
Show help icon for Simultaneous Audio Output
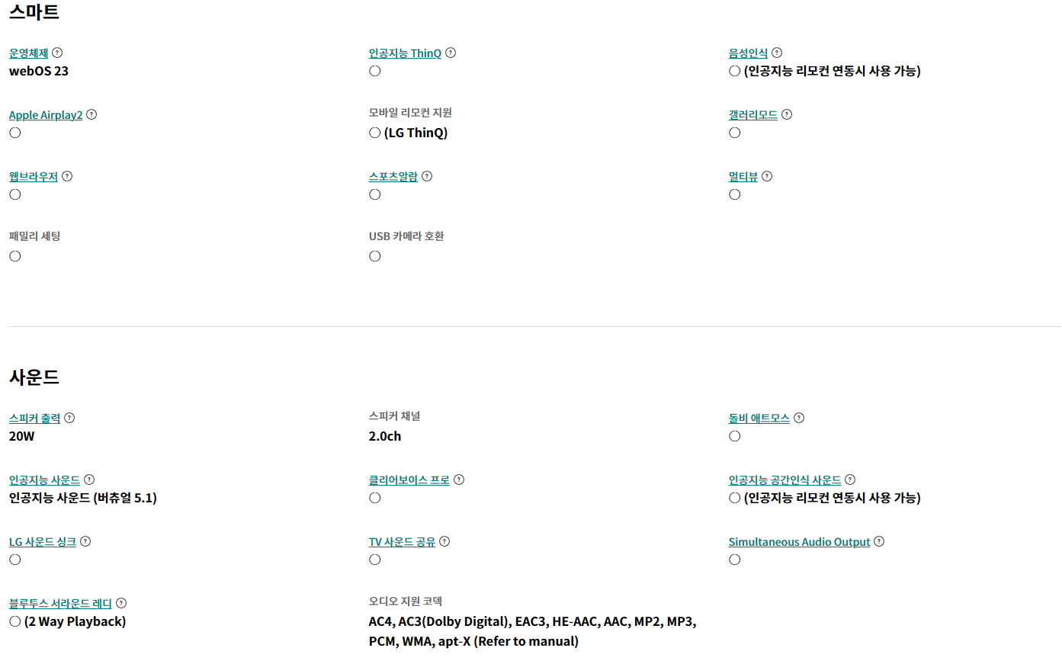(x=879, y=541)
